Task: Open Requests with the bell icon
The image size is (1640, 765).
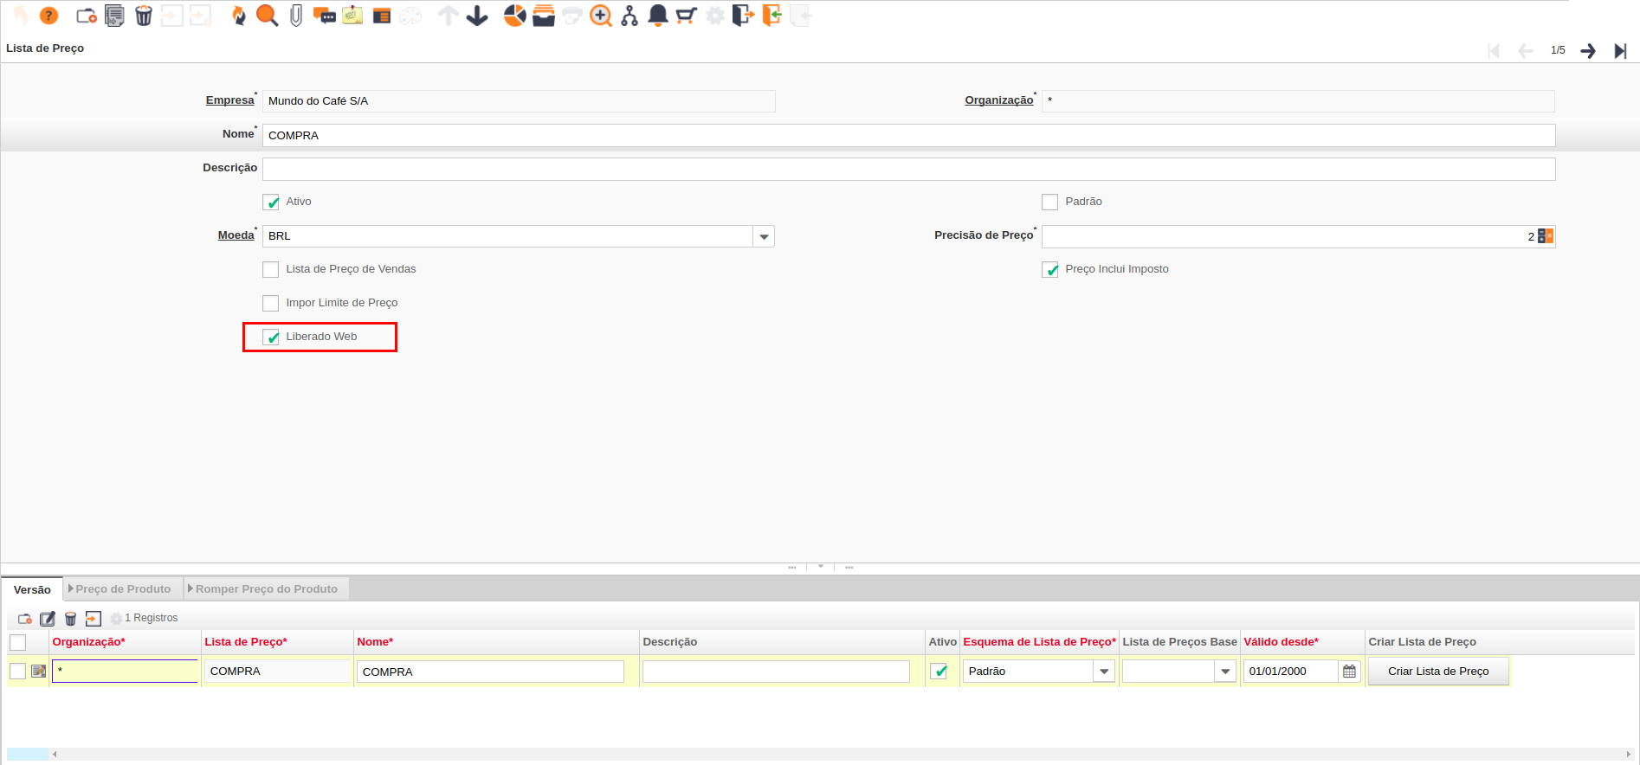Action: tap(658, 16)
